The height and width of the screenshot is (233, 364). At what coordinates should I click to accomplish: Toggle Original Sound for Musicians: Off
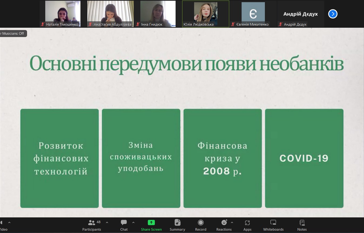click(13, 33)
